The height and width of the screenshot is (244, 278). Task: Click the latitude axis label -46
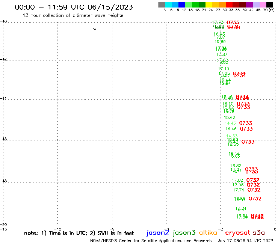coord(3,139)
